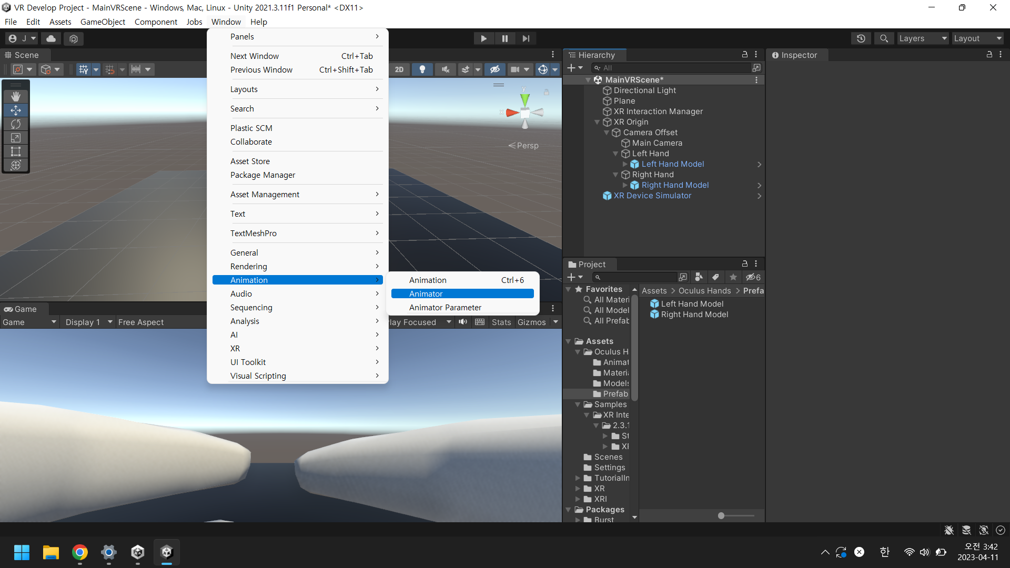Image resolution: width=1010 pixels, height=568 pixels.
Task: Open Display 1 dropdown
Action: pyautogui.click(x=88, y=322)
